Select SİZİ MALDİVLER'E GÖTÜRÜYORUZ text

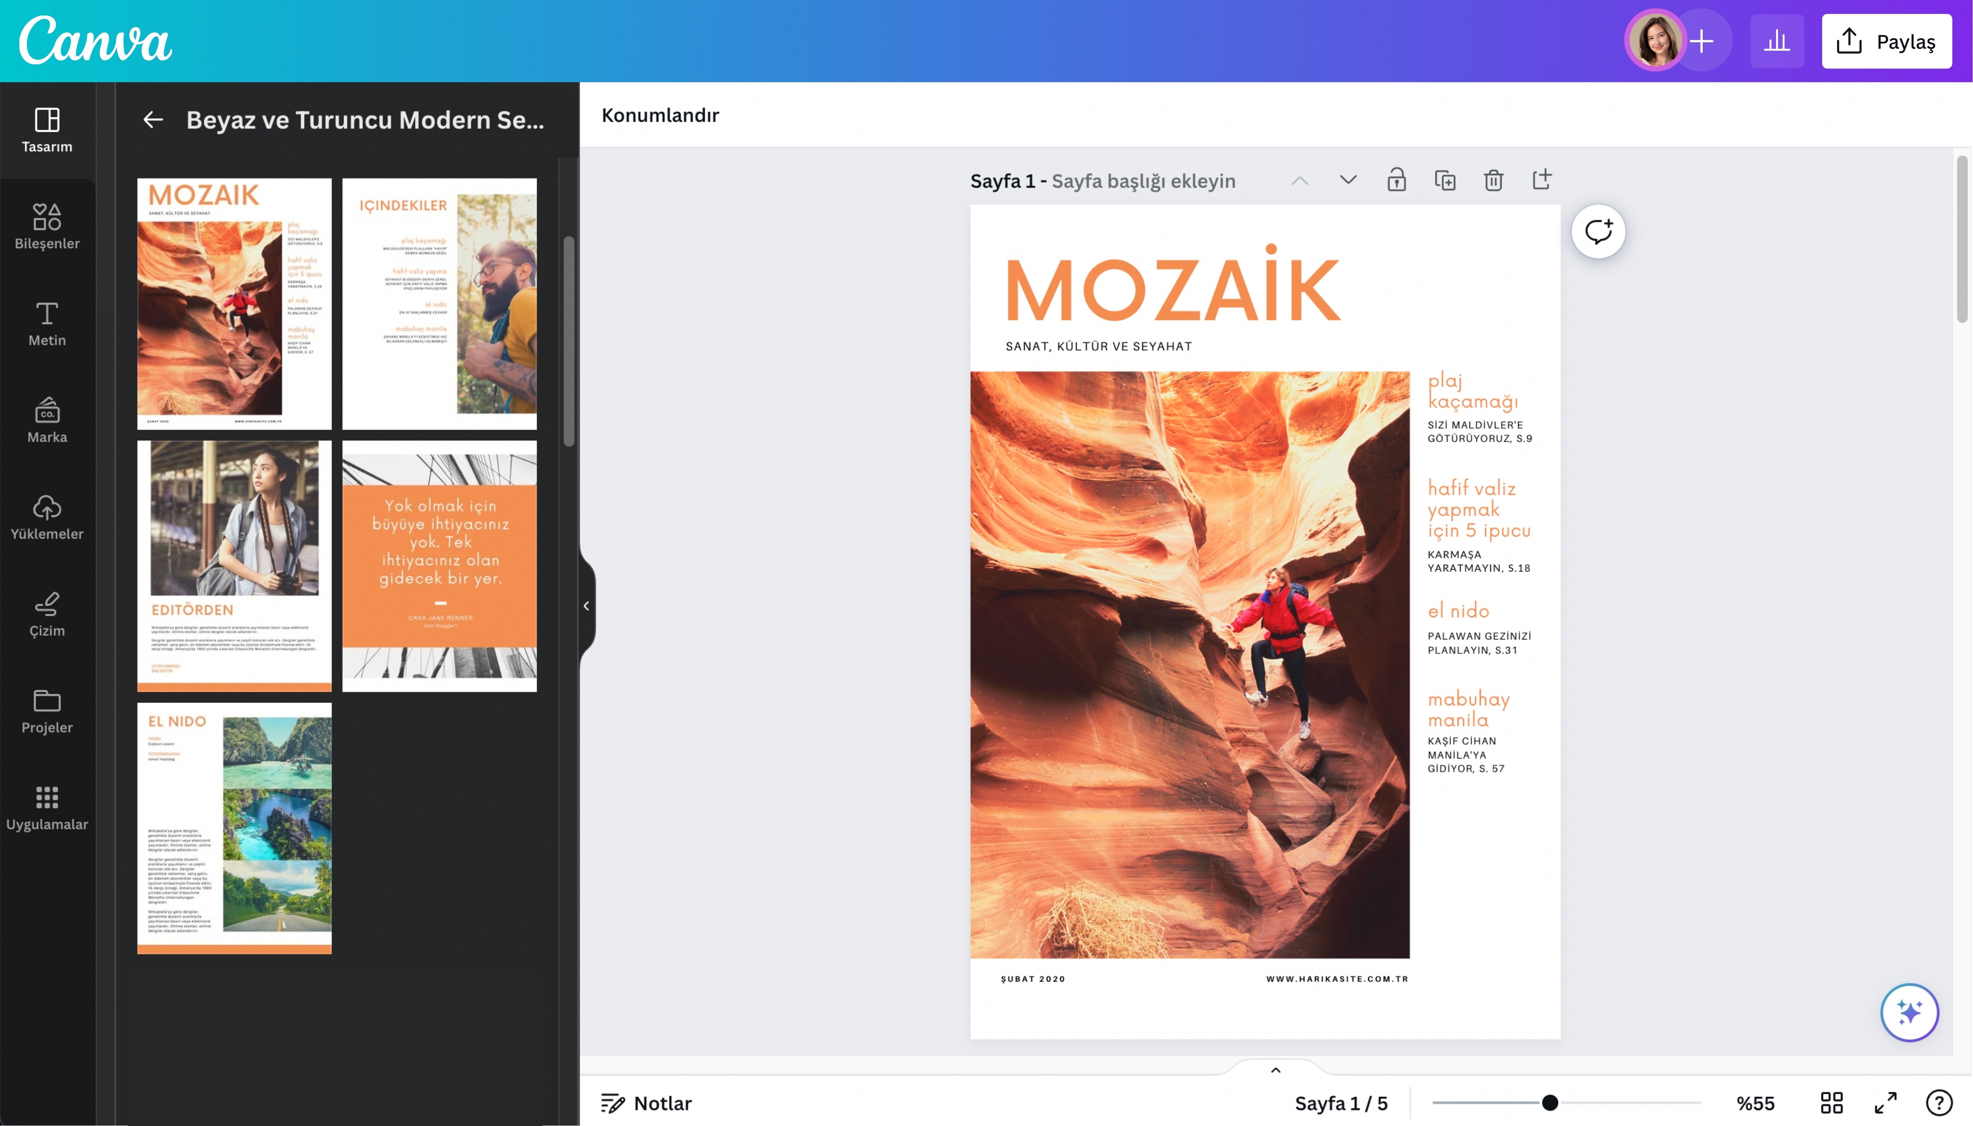1480,432
